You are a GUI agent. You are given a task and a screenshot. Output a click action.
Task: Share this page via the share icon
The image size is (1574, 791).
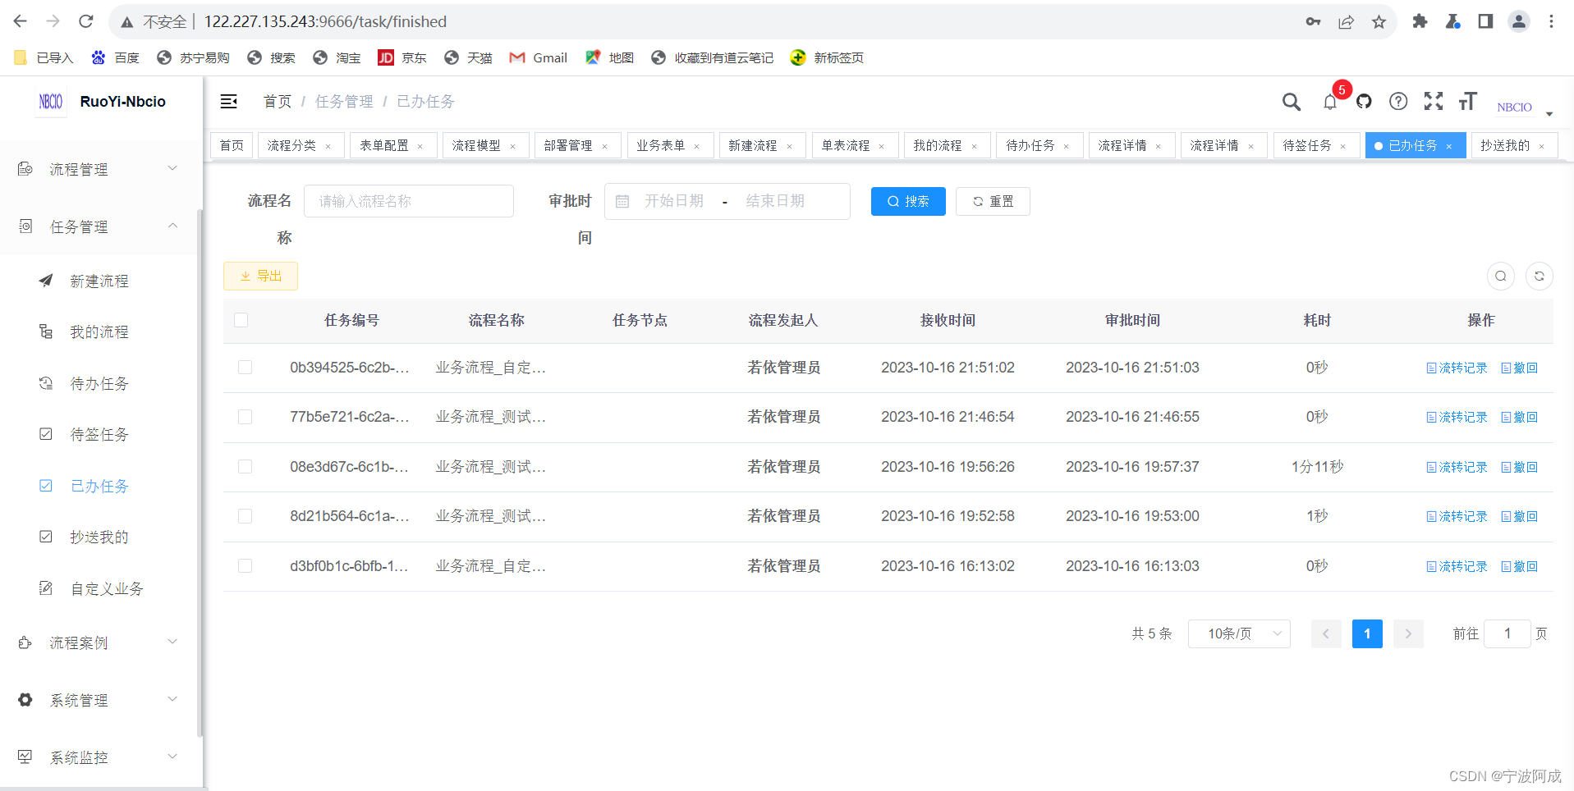coord(1346,22)
